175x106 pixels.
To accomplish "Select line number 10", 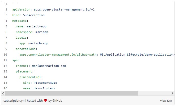I will tap(5, 55).
